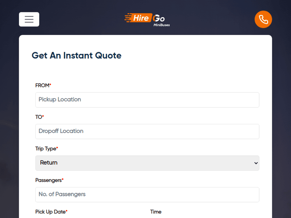Screen dimensions: 291x218
Task: Click the orange phone call icon
Action: click(x=263, y=19)
